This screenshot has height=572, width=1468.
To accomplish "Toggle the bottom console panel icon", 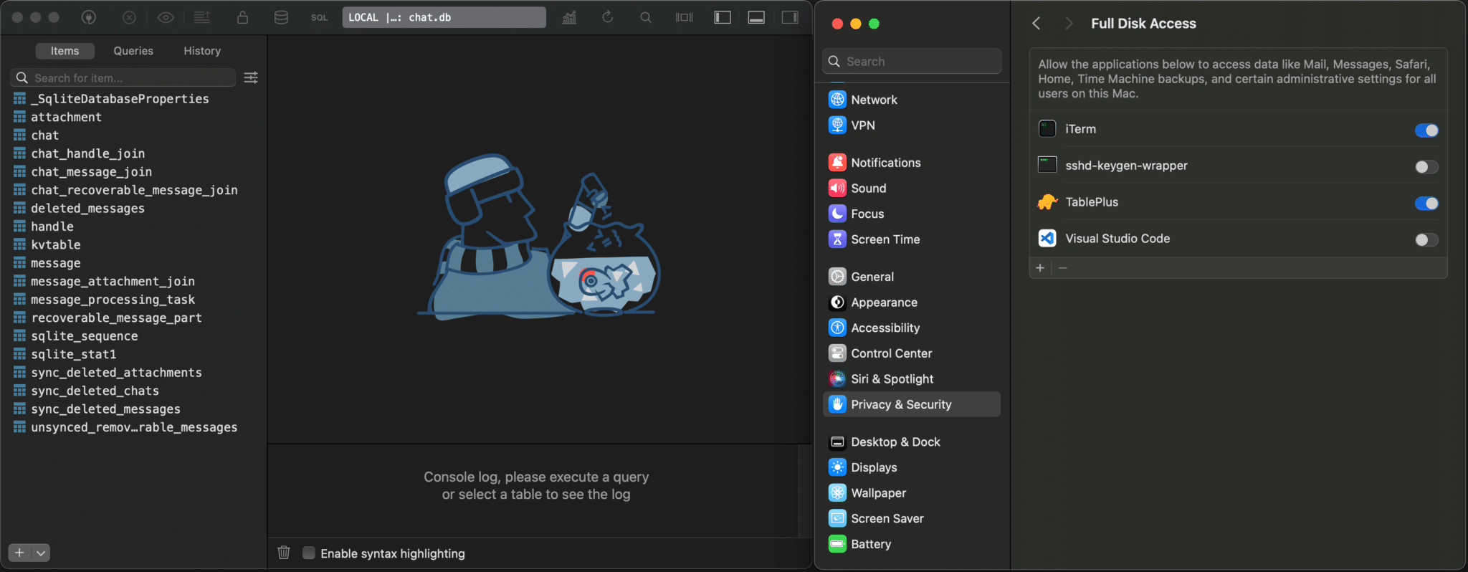I will (756, 17).
